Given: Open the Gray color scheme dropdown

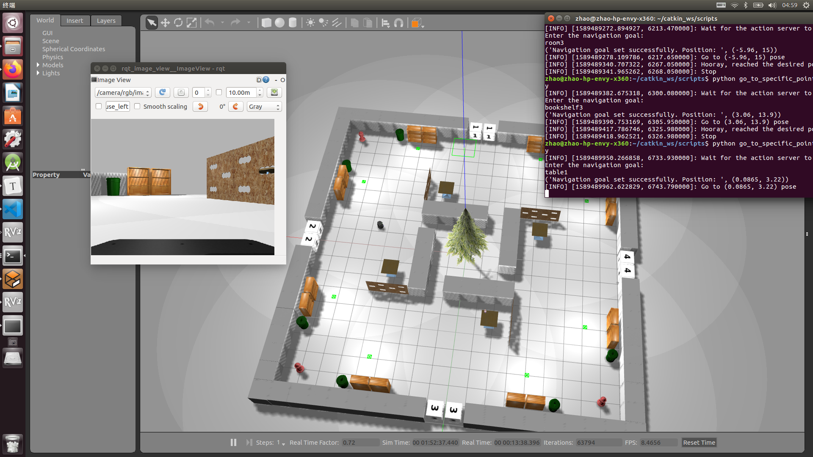Looking at the screenshot, I should coord(264,107).
